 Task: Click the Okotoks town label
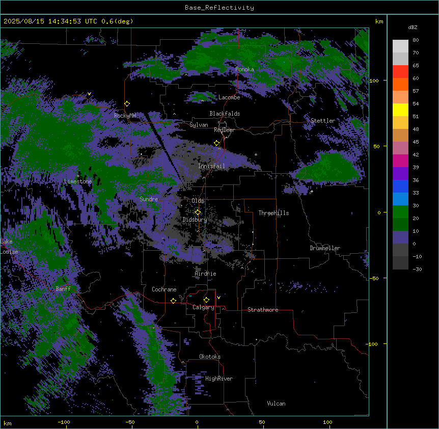210,357
